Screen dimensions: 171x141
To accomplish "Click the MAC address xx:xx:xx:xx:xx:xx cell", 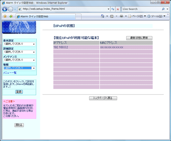I will point(126,47).
